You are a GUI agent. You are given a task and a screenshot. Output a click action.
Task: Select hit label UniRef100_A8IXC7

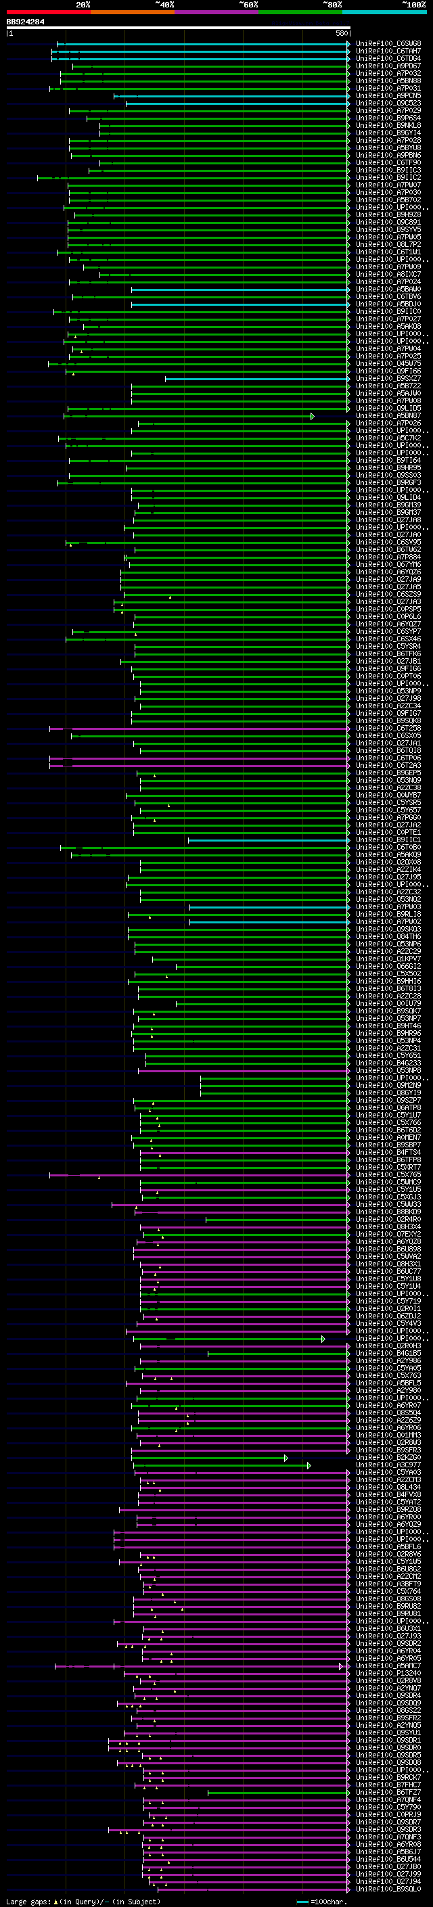click(388, 275)
